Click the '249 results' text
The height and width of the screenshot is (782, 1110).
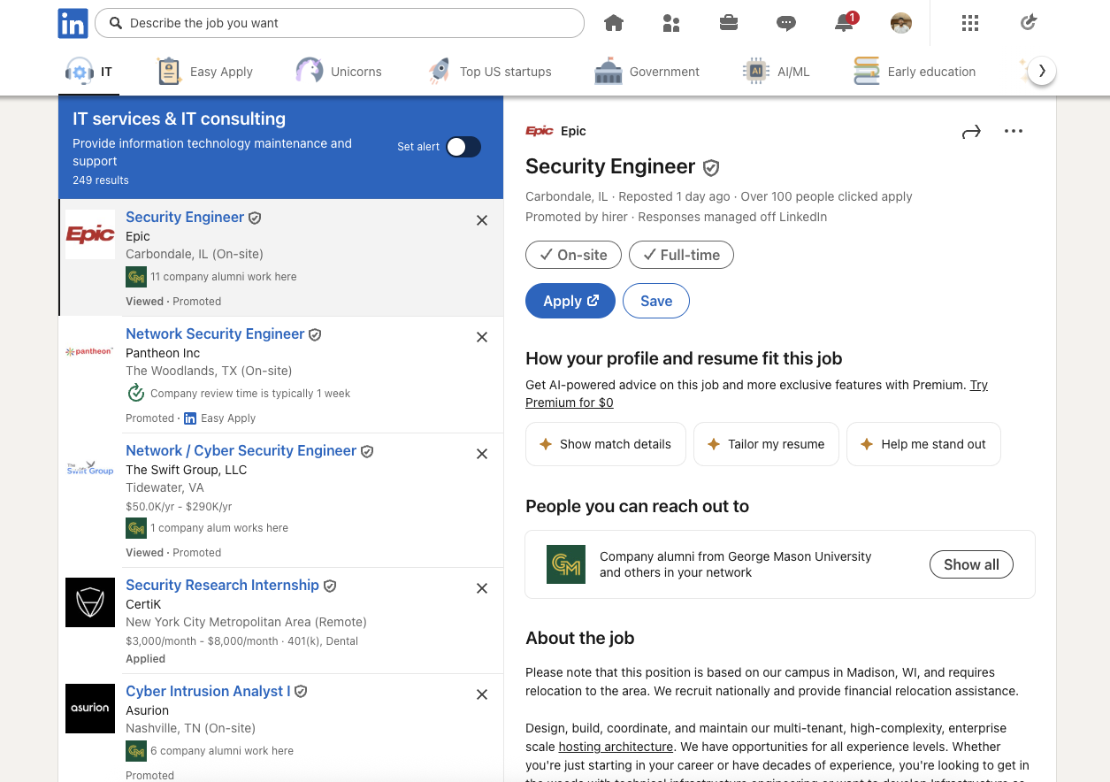pos(101,180)
